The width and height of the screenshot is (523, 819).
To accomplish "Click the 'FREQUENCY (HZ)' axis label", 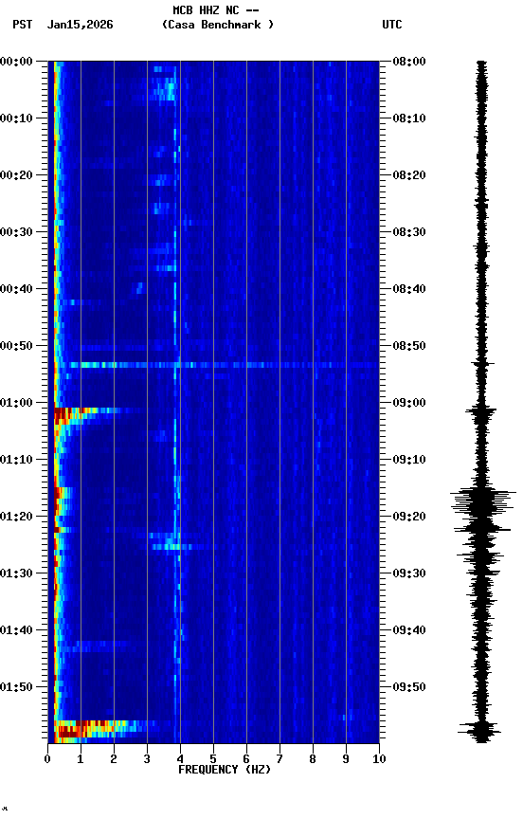I will (x=225, y=770).
